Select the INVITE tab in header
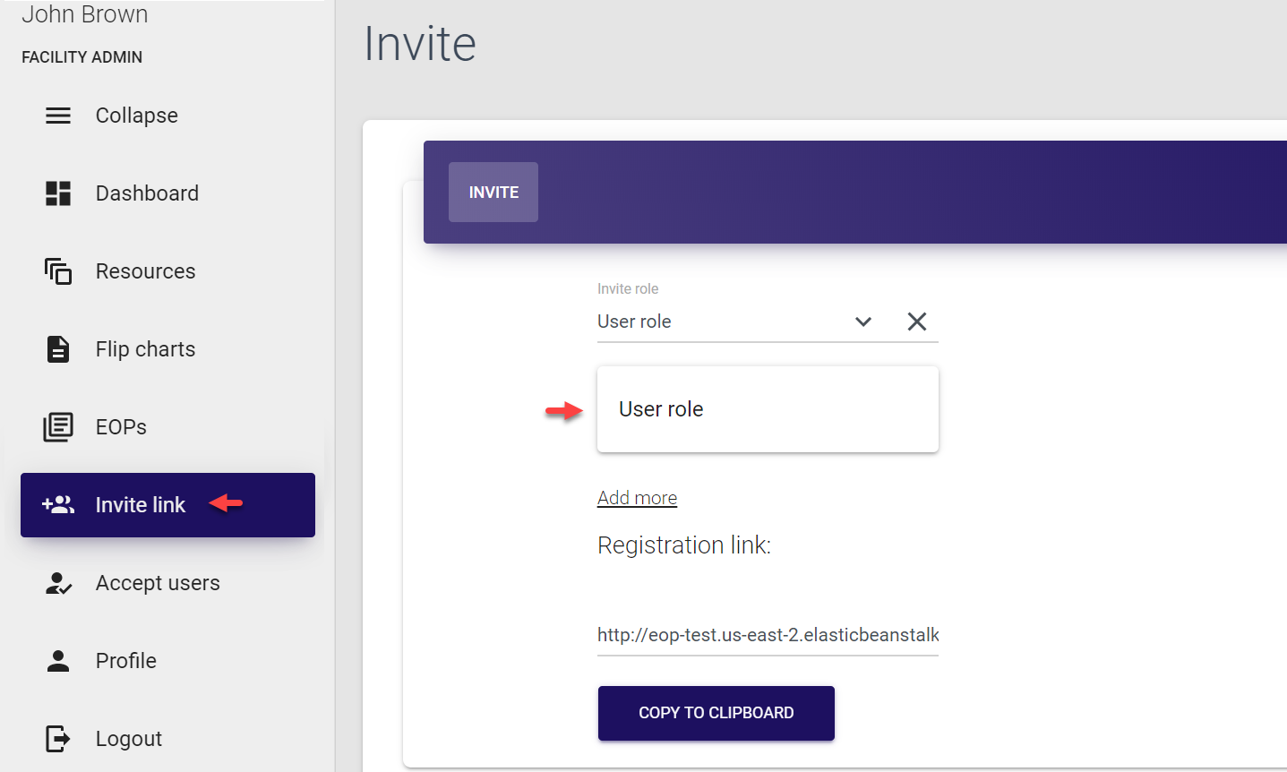The image size is (1287, 772). point(493,193)
